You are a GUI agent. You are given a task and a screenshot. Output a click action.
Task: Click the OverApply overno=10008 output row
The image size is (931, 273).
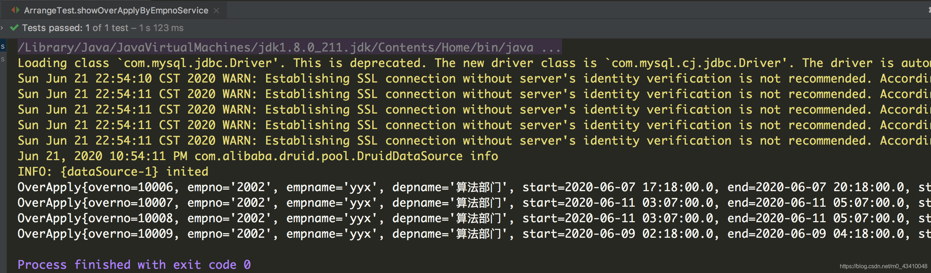[x=474, y=218]
